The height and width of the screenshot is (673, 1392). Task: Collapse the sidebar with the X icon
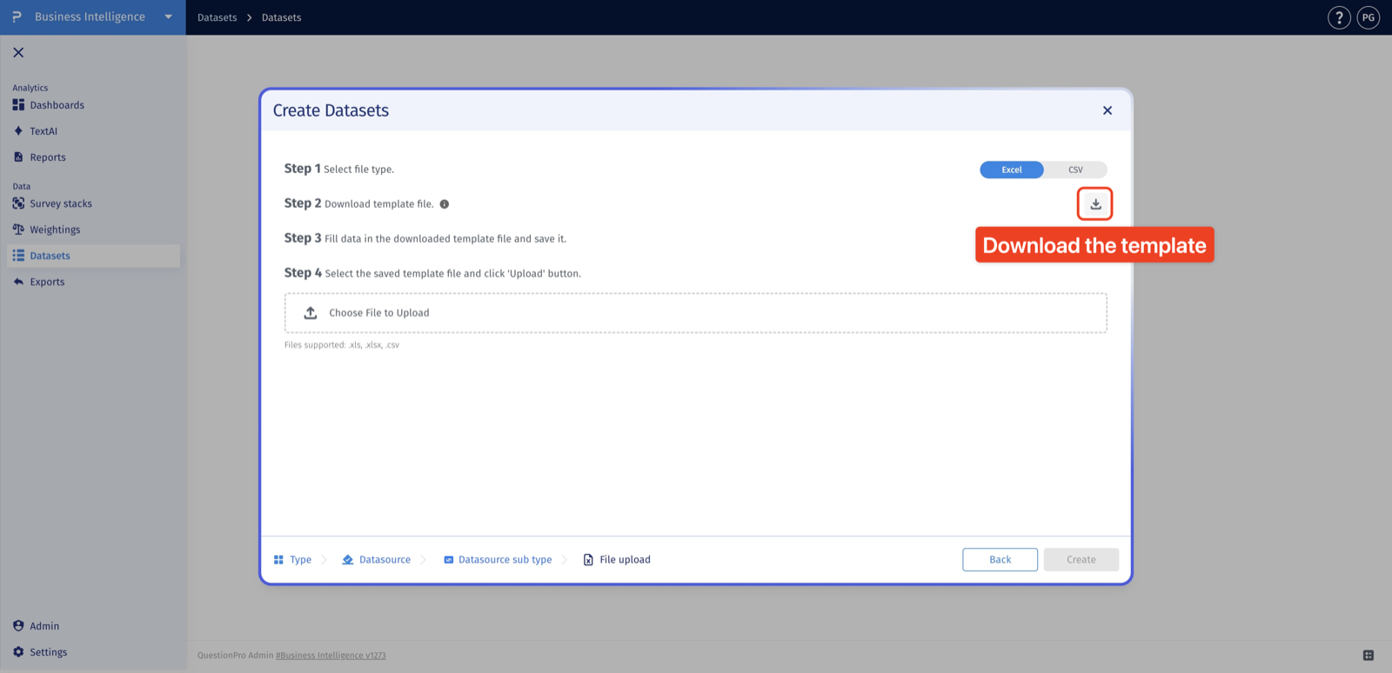[18, 53]
